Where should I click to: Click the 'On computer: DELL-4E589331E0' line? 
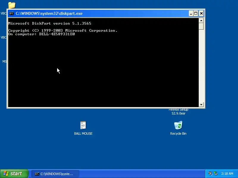point(41,34)
